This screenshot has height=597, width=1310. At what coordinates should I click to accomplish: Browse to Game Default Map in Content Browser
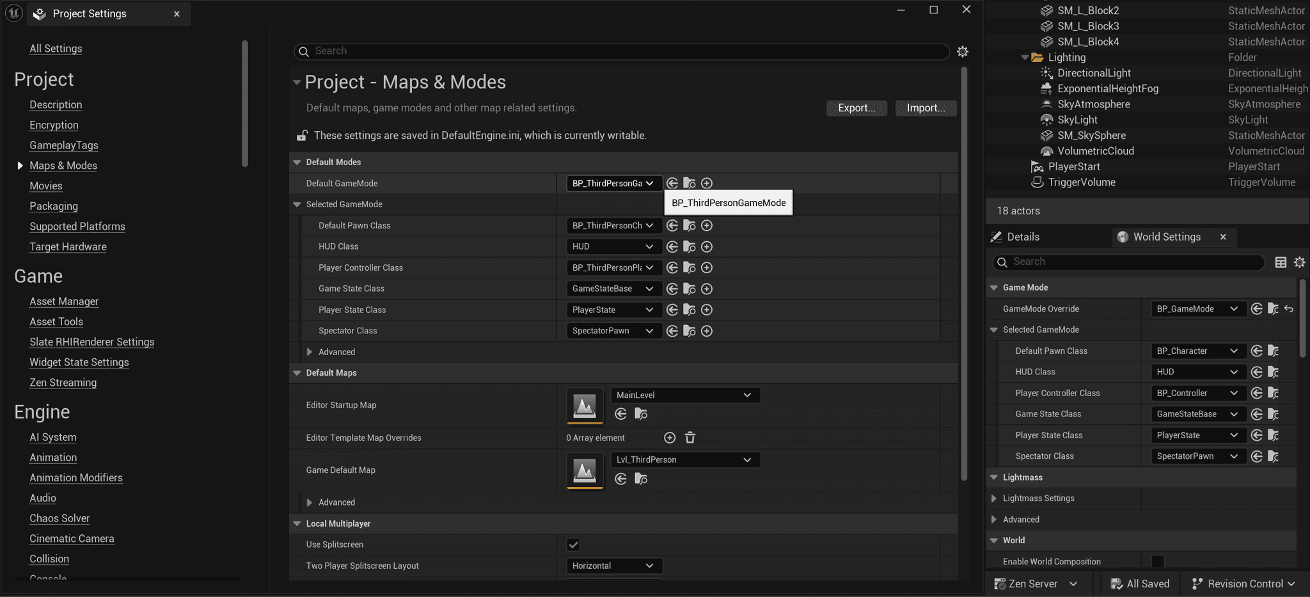point(640,479)
